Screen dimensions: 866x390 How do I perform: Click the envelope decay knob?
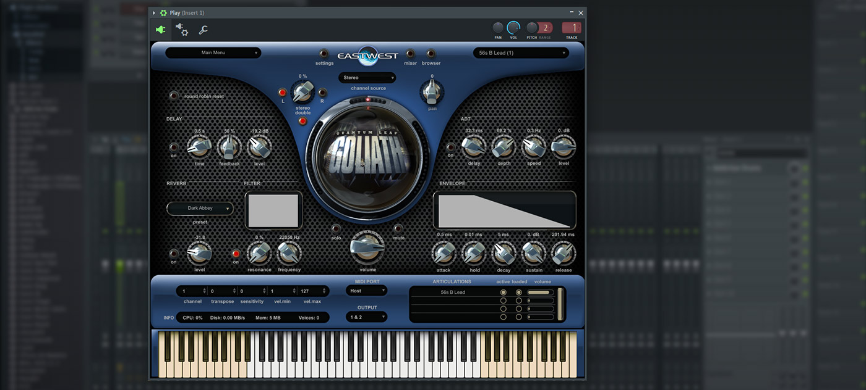[504, 253]
